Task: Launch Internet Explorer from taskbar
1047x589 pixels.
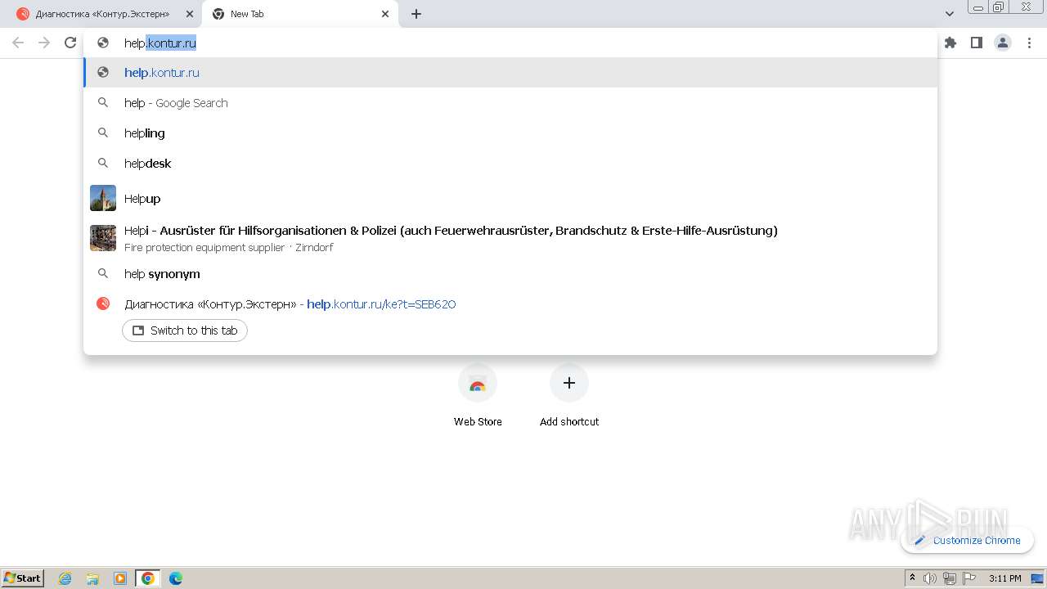Action: pyautogui.click(x=65, y=578)
